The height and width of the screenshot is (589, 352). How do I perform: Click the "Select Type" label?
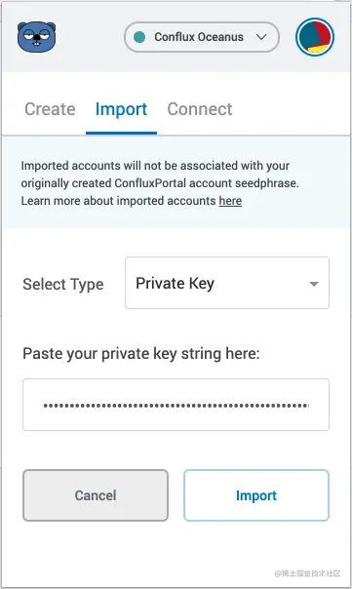(63, 284)
